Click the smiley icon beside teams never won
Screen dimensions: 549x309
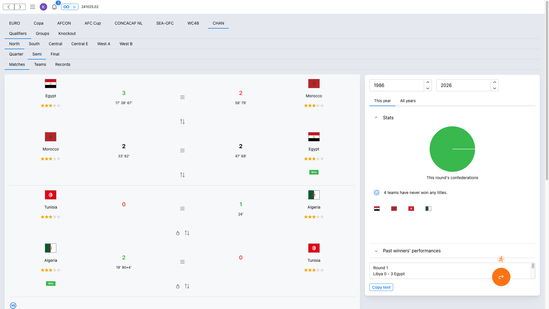[x=377, y=193]
